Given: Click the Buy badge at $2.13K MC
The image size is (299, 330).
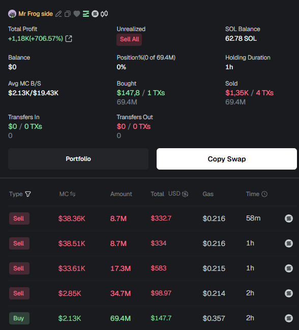Looking at the screenshot, I should (19, 318).
